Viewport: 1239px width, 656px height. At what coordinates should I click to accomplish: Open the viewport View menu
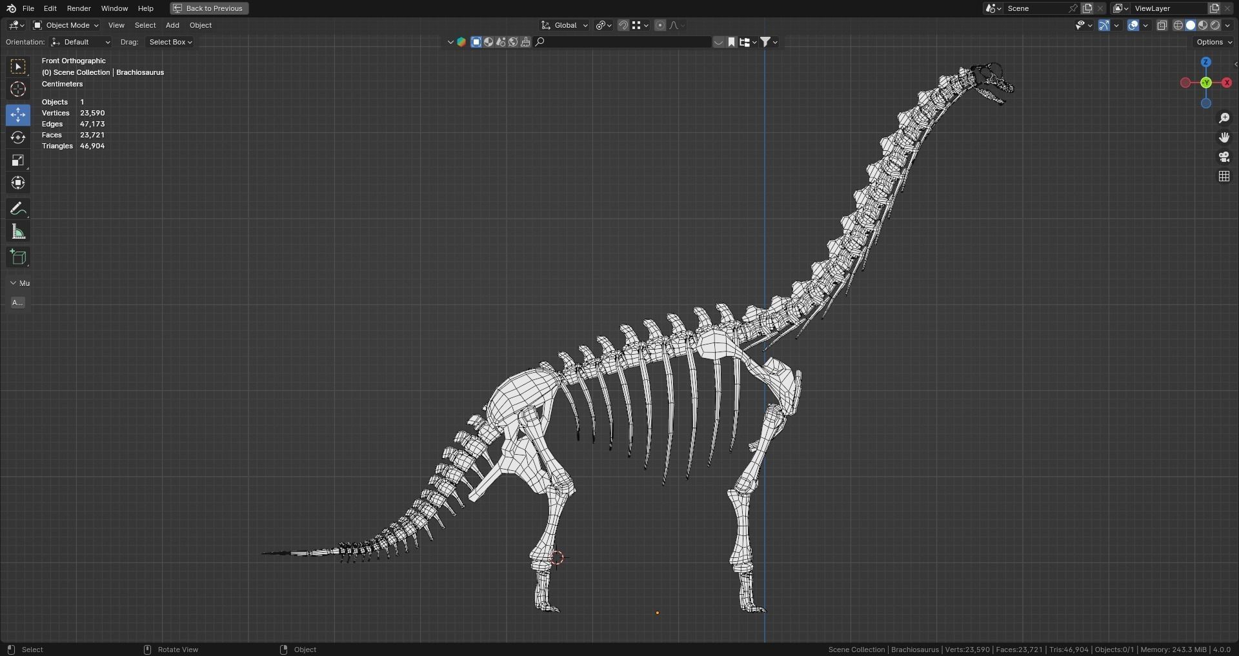(116, 25)
